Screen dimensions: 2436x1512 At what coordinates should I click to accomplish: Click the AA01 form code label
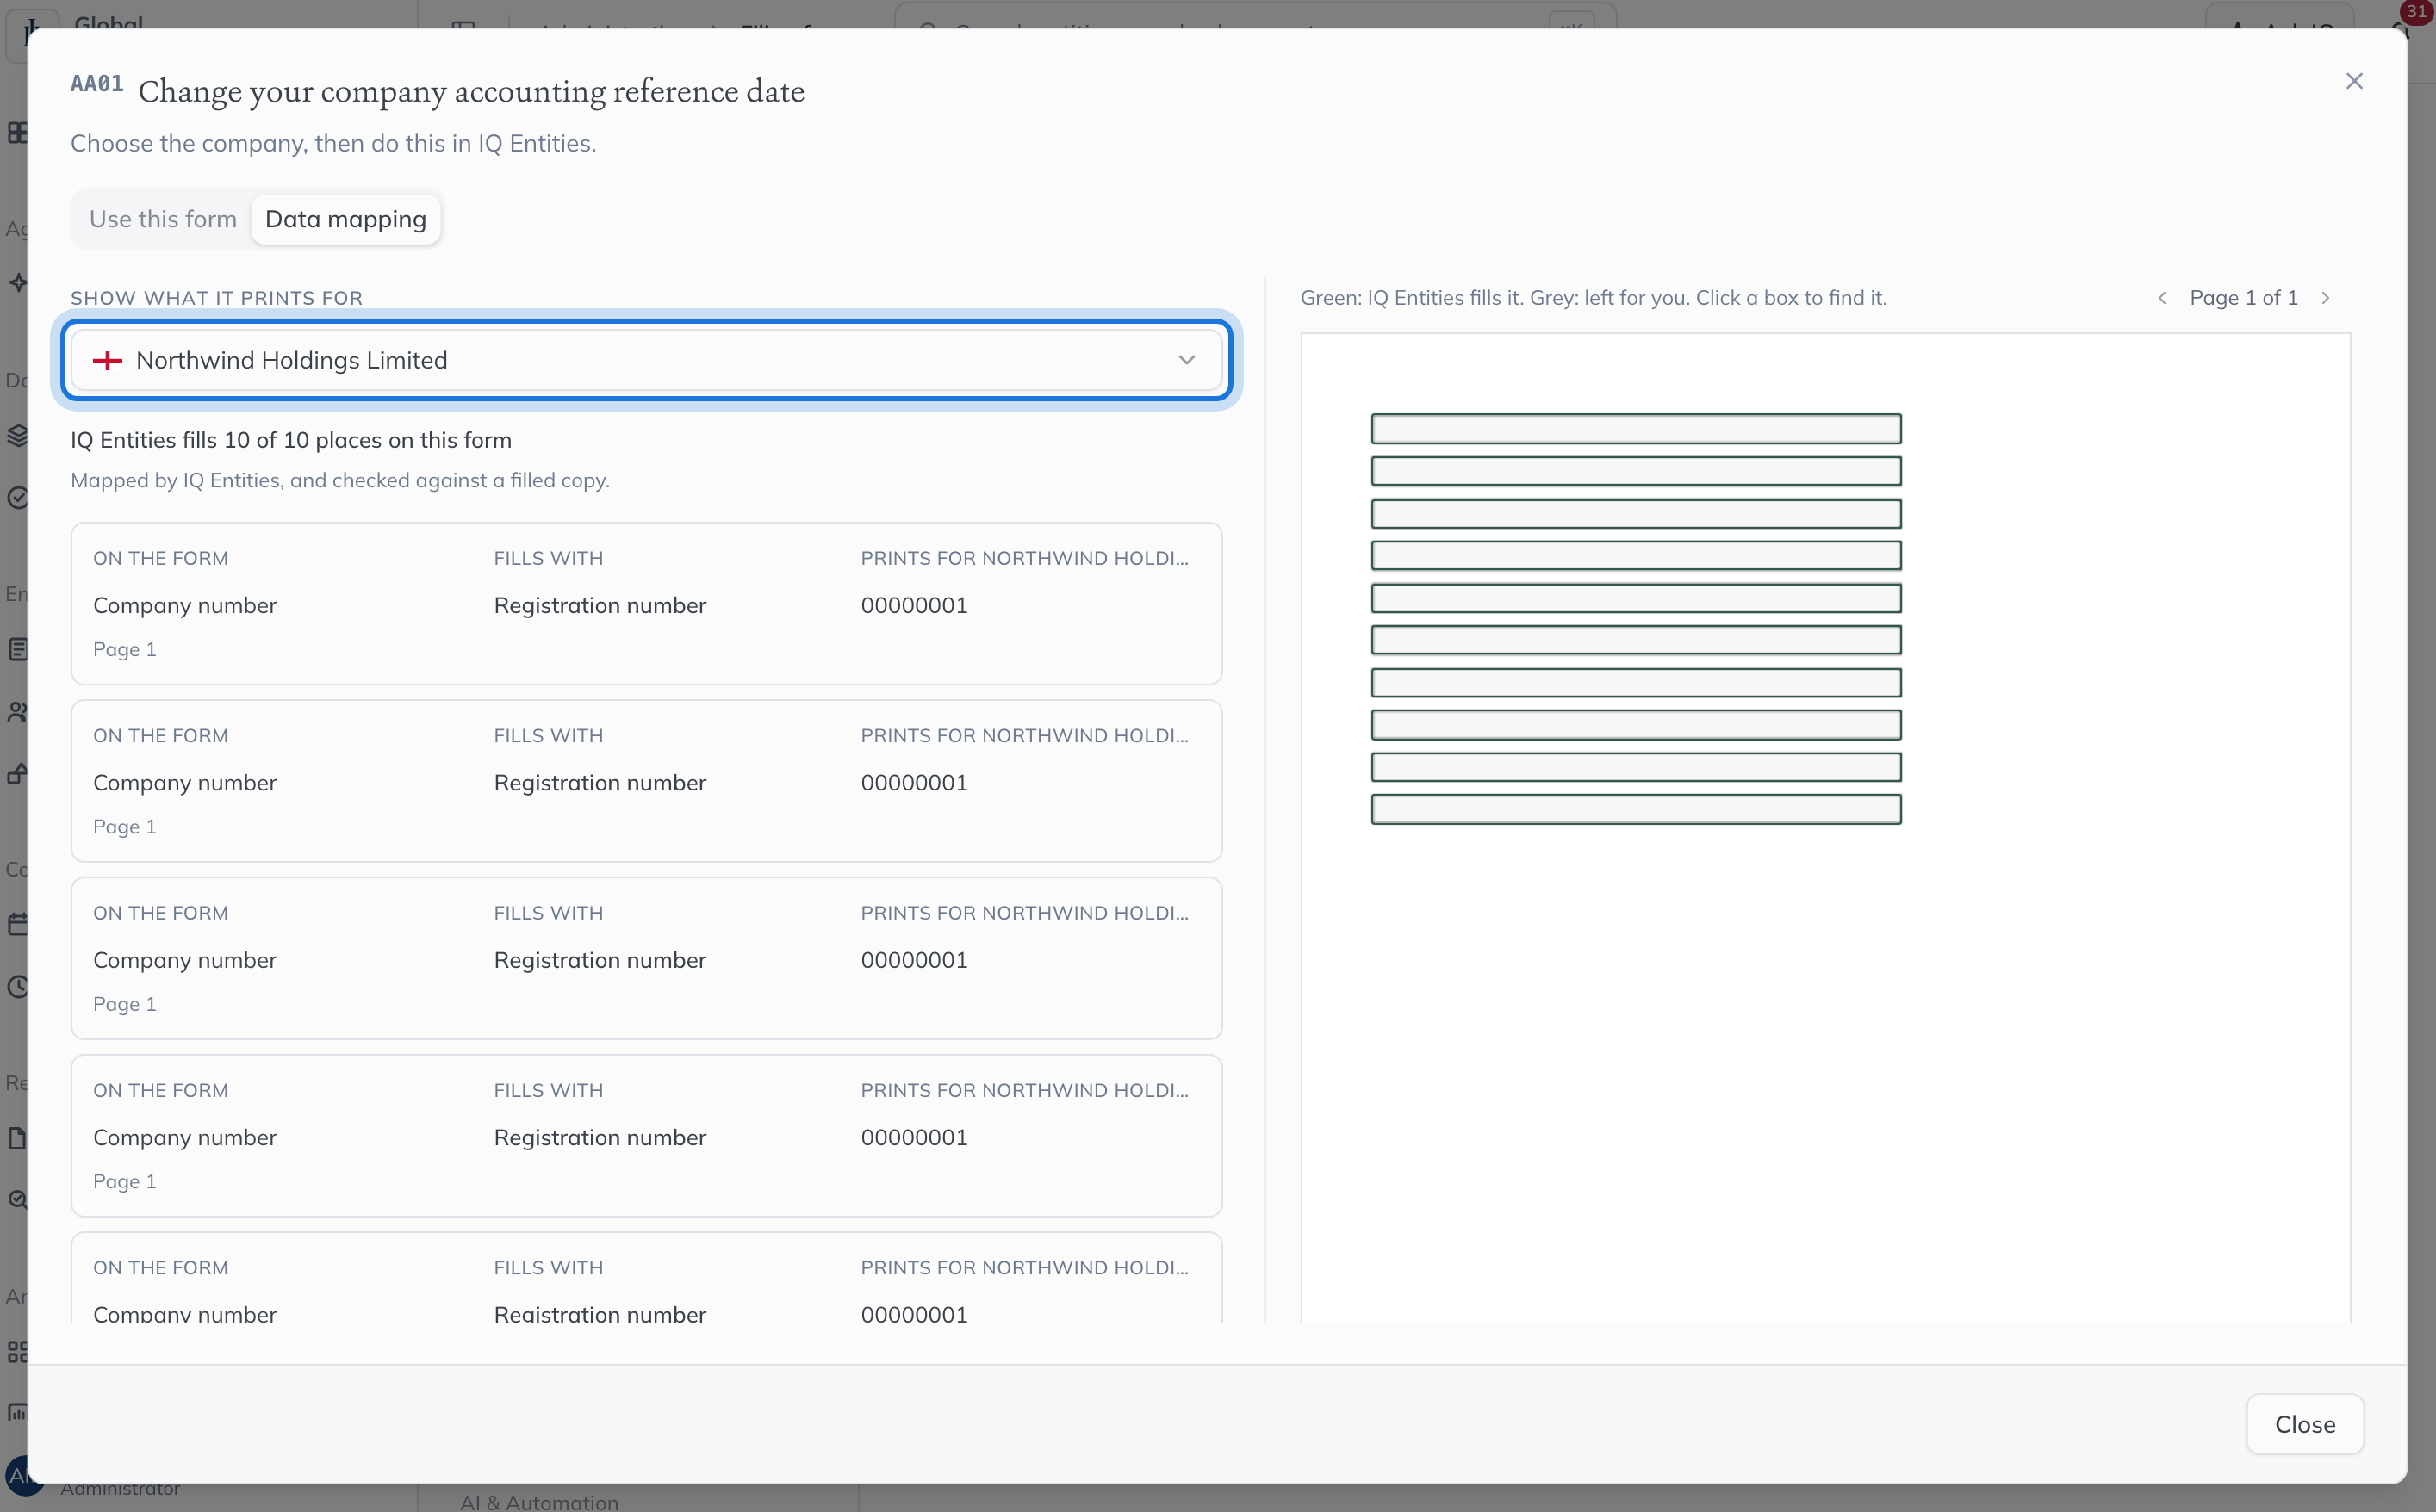pyautogui.click(x=97, y=84)
